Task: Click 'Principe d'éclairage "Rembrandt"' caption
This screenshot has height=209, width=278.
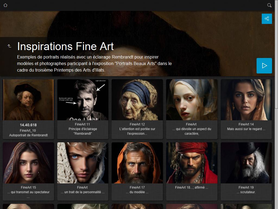Action: click(83, 131)
